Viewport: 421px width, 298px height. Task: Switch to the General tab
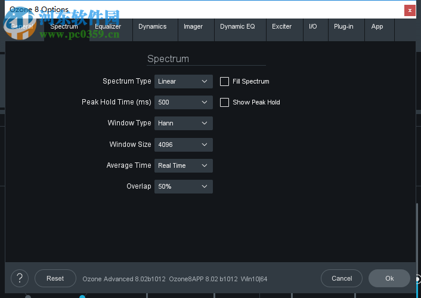pyautogui.click(x=24, y=30)
